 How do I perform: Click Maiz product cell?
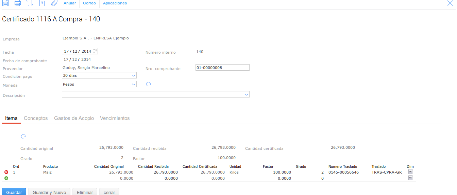tap(47, 172)
